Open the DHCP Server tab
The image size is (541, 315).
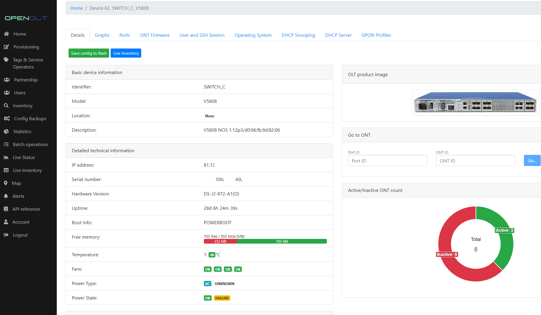coord(338,35)
